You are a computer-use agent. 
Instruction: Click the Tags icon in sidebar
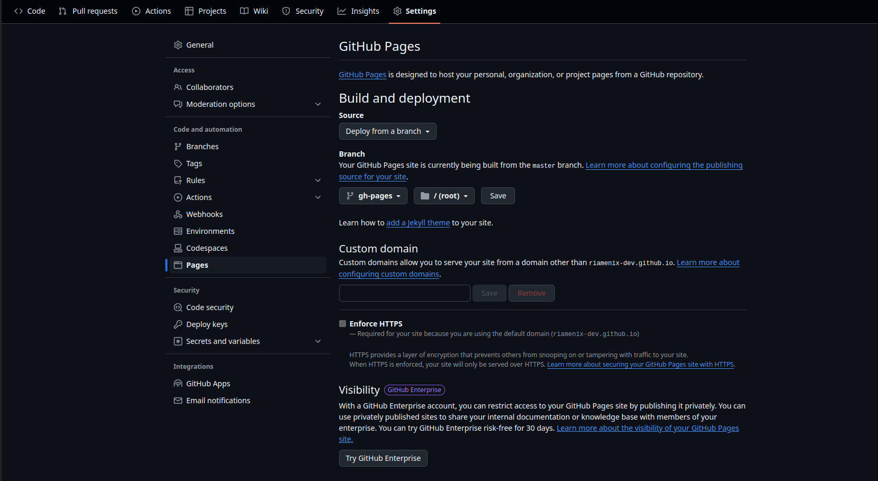tap(178, 164)
